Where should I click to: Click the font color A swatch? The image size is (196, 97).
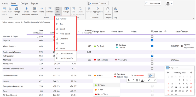point(142,80)
